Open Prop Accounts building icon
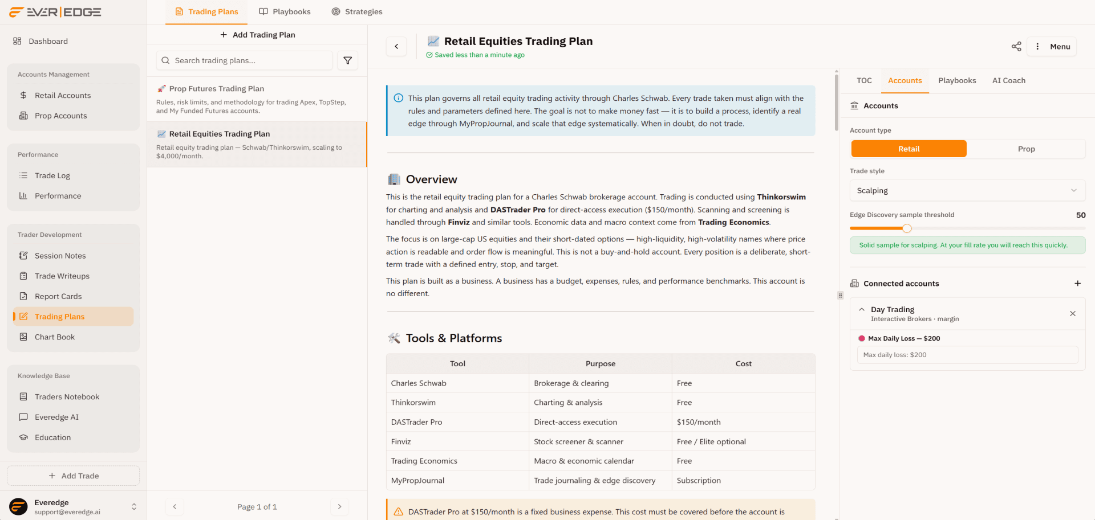Image resolution: width=1095 pixels, height=520 pixels. (x=23, y=116)
